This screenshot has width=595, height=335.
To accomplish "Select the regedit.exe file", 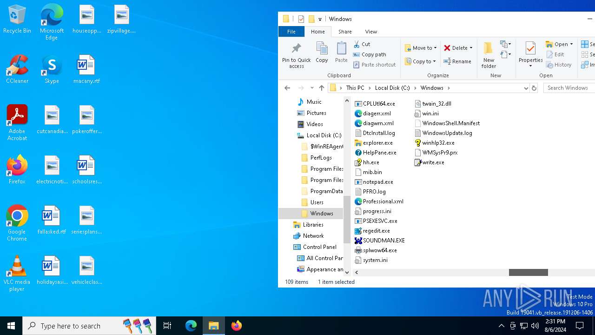I will pyautogui.click(x=372, y=231).
